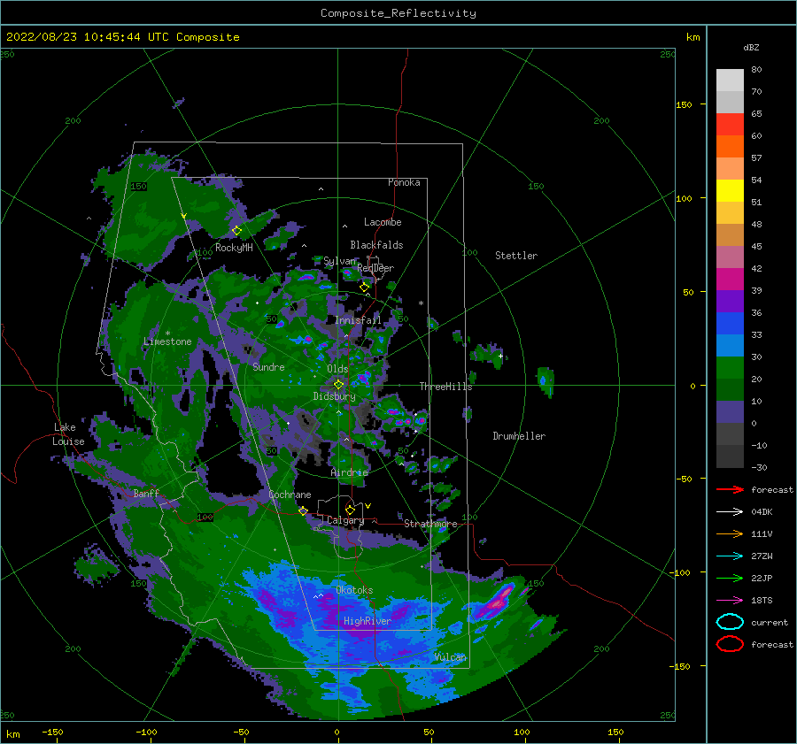Click the Ponoka city label
This screenshot has height=744, width=797.
[x=404, y=182]
